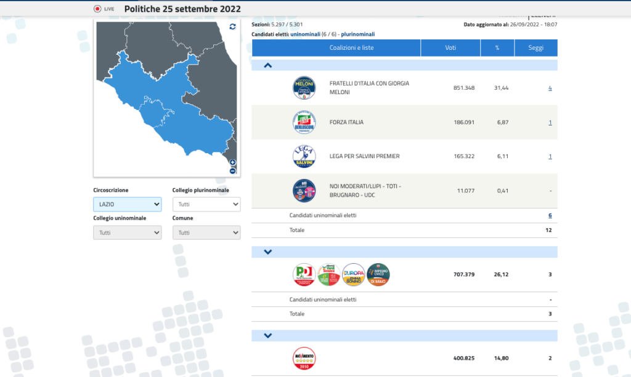Click the Movimento 5 Stelle logo
Screen dimensions: 631x377
pos(304,358)
